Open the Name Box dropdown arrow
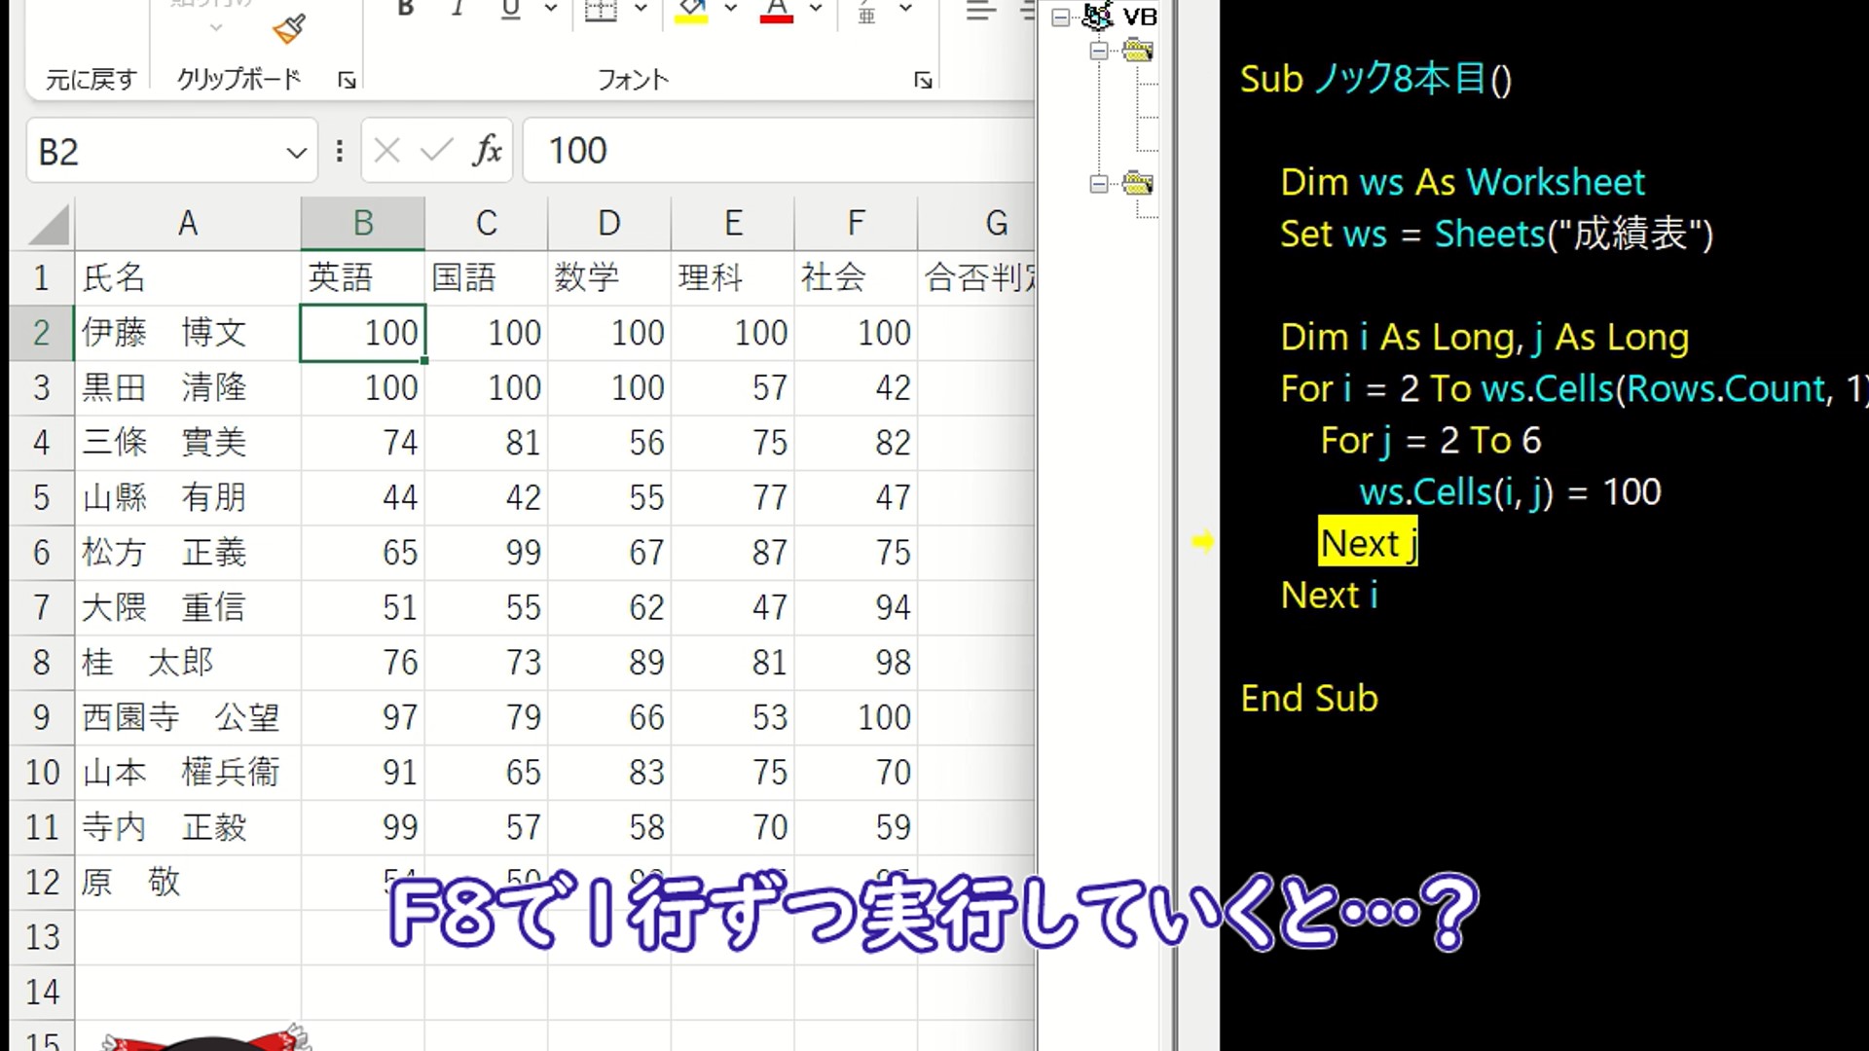The height and width of the screenshot is (1051, 1869). point(296,153)
